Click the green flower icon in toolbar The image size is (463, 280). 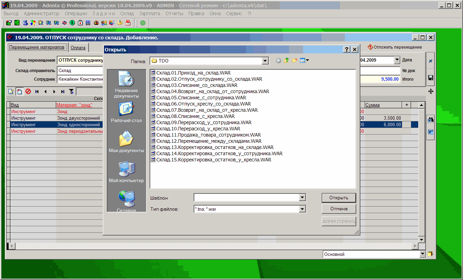pyautogui.click(x=143, y=23)
